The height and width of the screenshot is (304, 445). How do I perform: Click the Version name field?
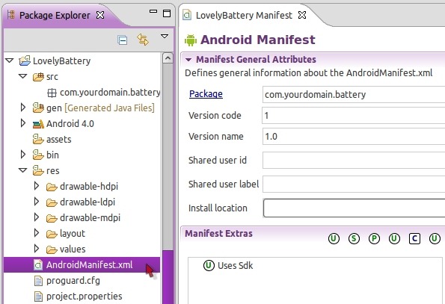pyautogui.click(x=354, y=136)
